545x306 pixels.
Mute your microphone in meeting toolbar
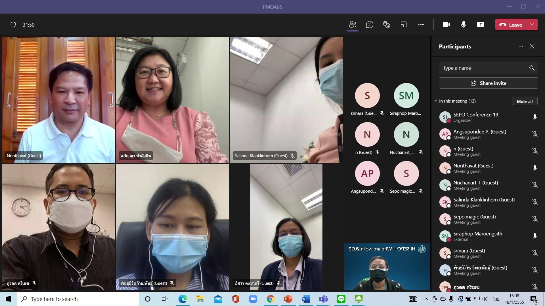click(463, 25)
